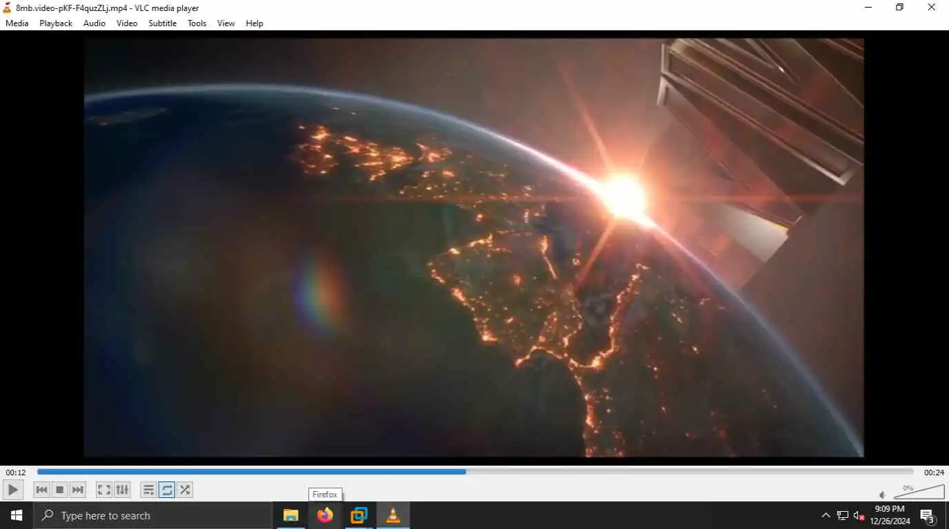Open the View menu
The width and height of the screenshot is (949, 529).
[226, 23]
